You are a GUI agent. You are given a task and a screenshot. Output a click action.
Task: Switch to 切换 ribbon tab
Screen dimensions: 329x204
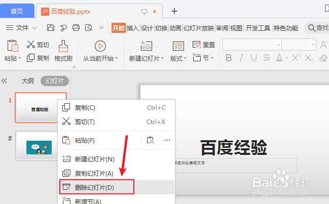click(161, 28)
